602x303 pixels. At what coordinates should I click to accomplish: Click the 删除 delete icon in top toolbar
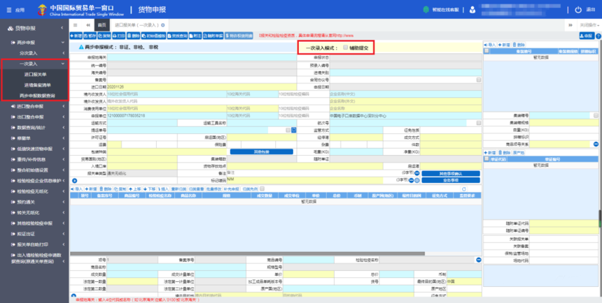tap(133, 36)
